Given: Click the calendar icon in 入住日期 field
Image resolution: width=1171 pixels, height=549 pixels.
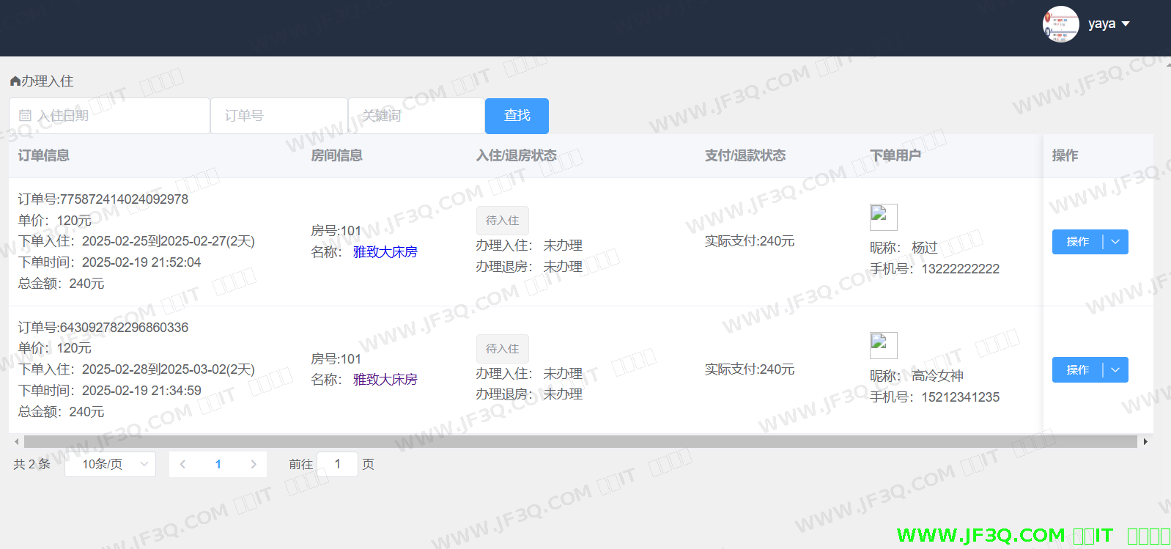Looking at the screenshot, I should (25, 116).
